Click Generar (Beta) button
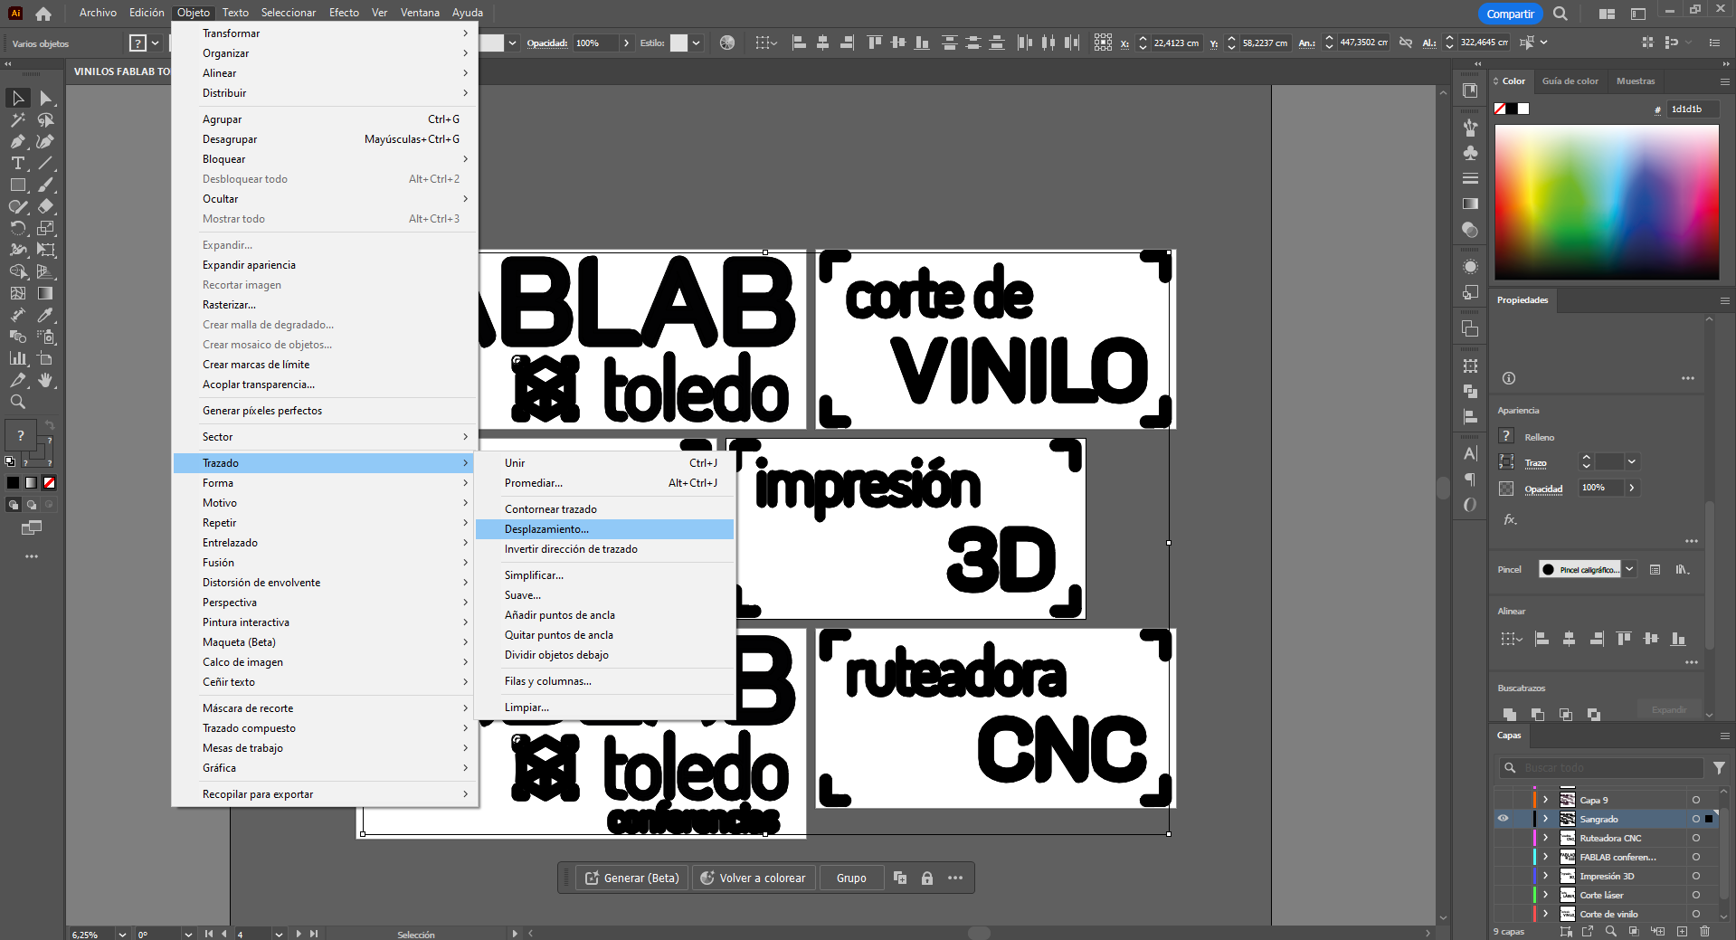Image resolution: width=1736 pixels, height=940 pixels. point(633,878)
